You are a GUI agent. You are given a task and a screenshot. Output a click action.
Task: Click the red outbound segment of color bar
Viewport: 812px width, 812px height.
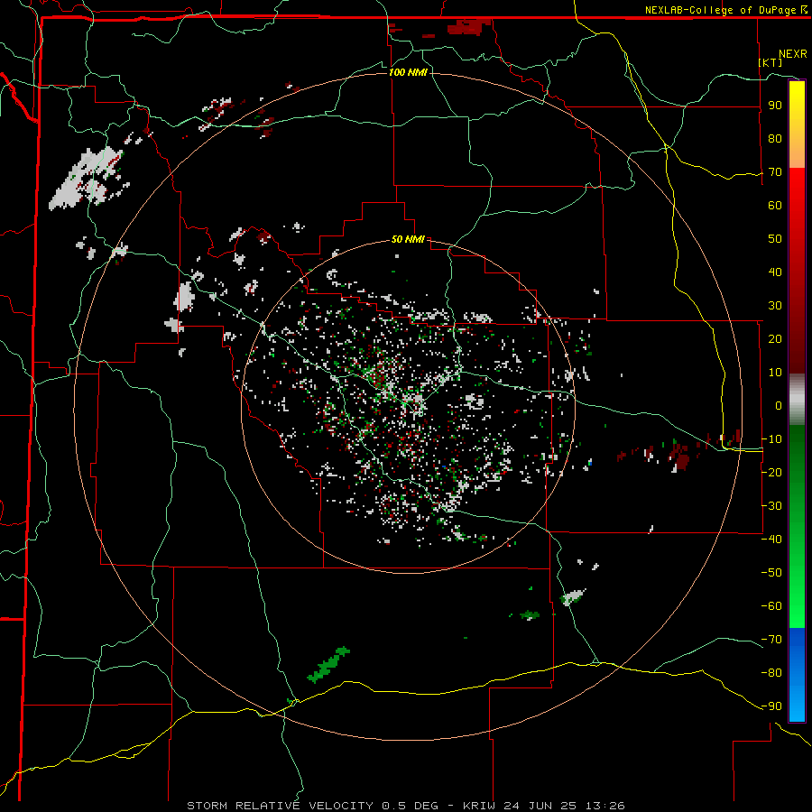click(x=797, y=271)
